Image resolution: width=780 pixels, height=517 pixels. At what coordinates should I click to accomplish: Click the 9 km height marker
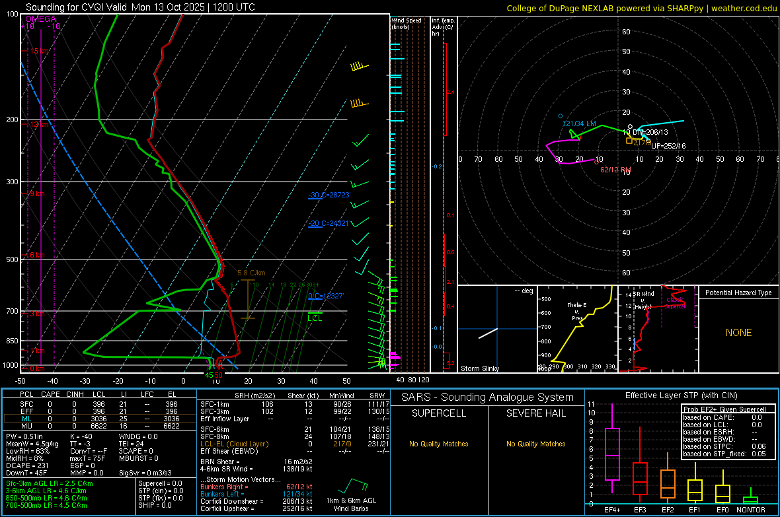point(36,193)
